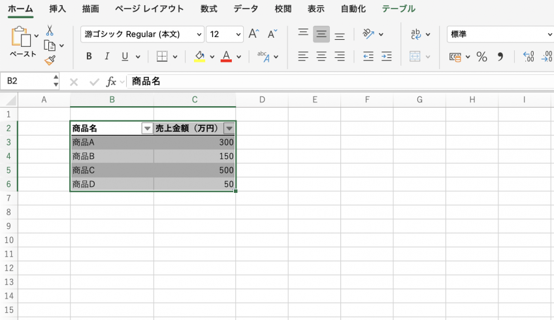Click the insert function fx icon
The height and width of the screenshot is (320, 554).
pos(112,81)
